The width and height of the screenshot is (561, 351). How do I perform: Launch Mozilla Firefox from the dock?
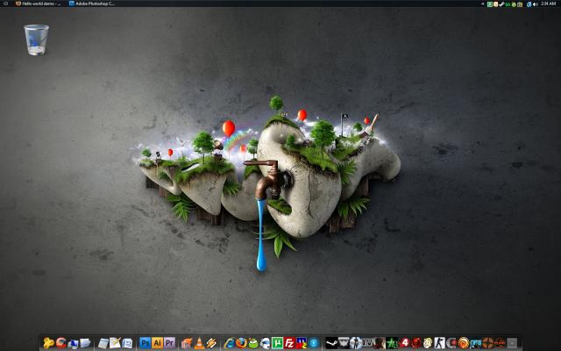click(241, 343)
